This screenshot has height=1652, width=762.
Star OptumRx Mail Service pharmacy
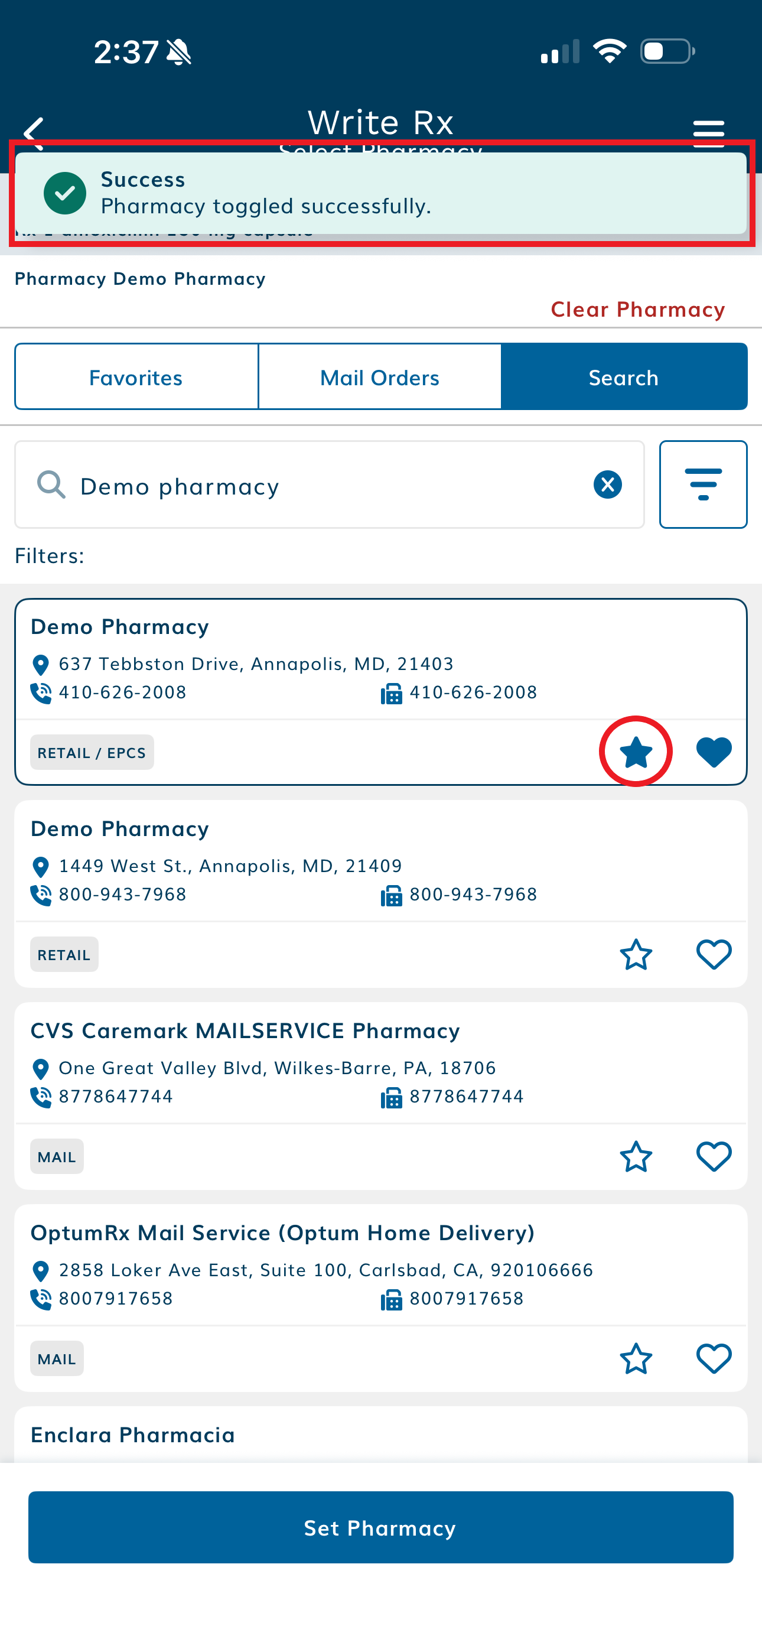(x=636, y=1358)
